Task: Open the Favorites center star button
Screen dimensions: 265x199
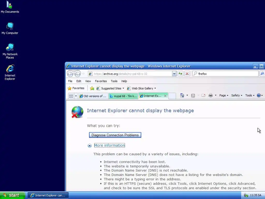Action: click(x=76, y=88)
